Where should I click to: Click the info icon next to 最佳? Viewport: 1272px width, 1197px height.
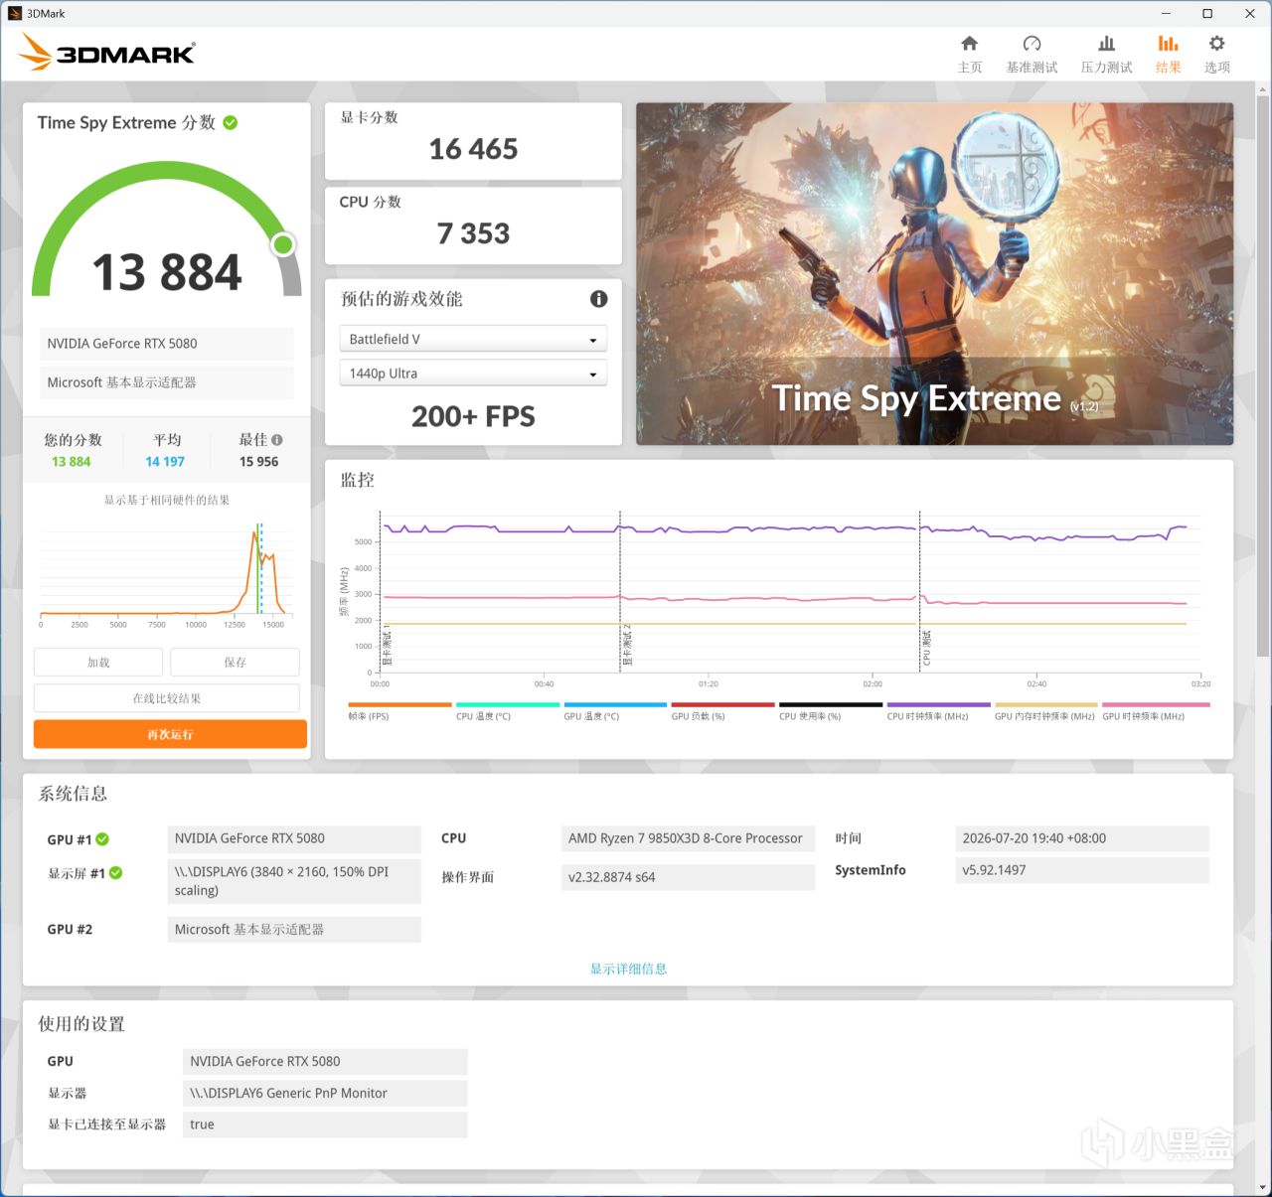[277, 440]
